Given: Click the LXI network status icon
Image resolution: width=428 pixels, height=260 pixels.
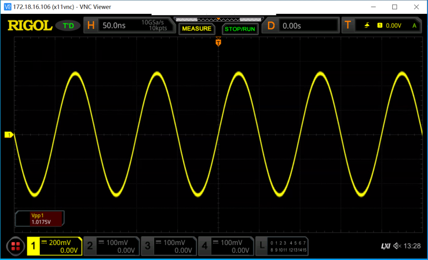Looking at the screenshot, I should [385, 246].
